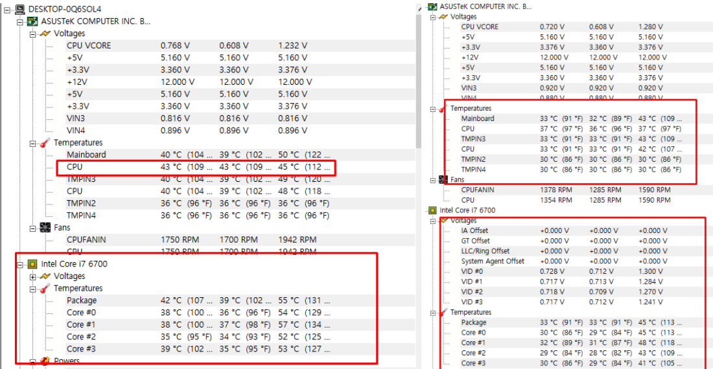Select the Core #3 row in left panel
Image resolution: width=713 pixels, height=369 pixels.
click(x=240, y=349)
